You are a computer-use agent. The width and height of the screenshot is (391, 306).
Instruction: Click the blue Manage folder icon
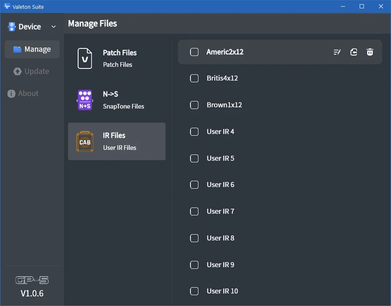point(17,49)
